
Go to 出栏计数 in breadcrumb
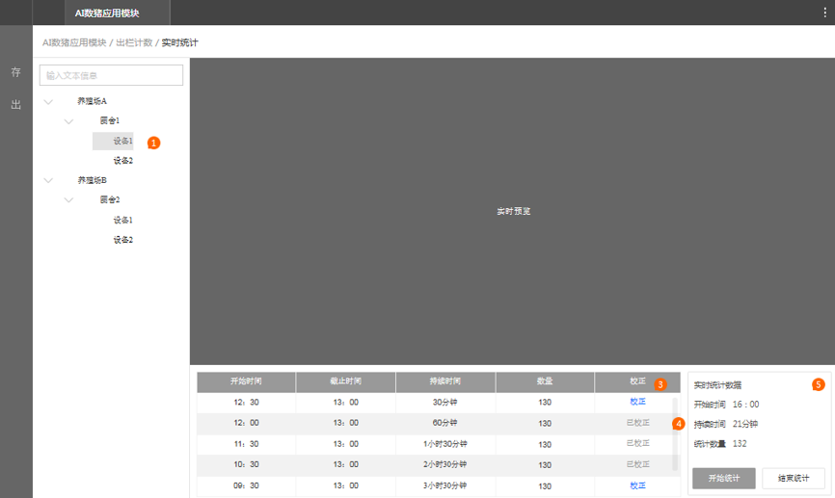tap(134, 43)
